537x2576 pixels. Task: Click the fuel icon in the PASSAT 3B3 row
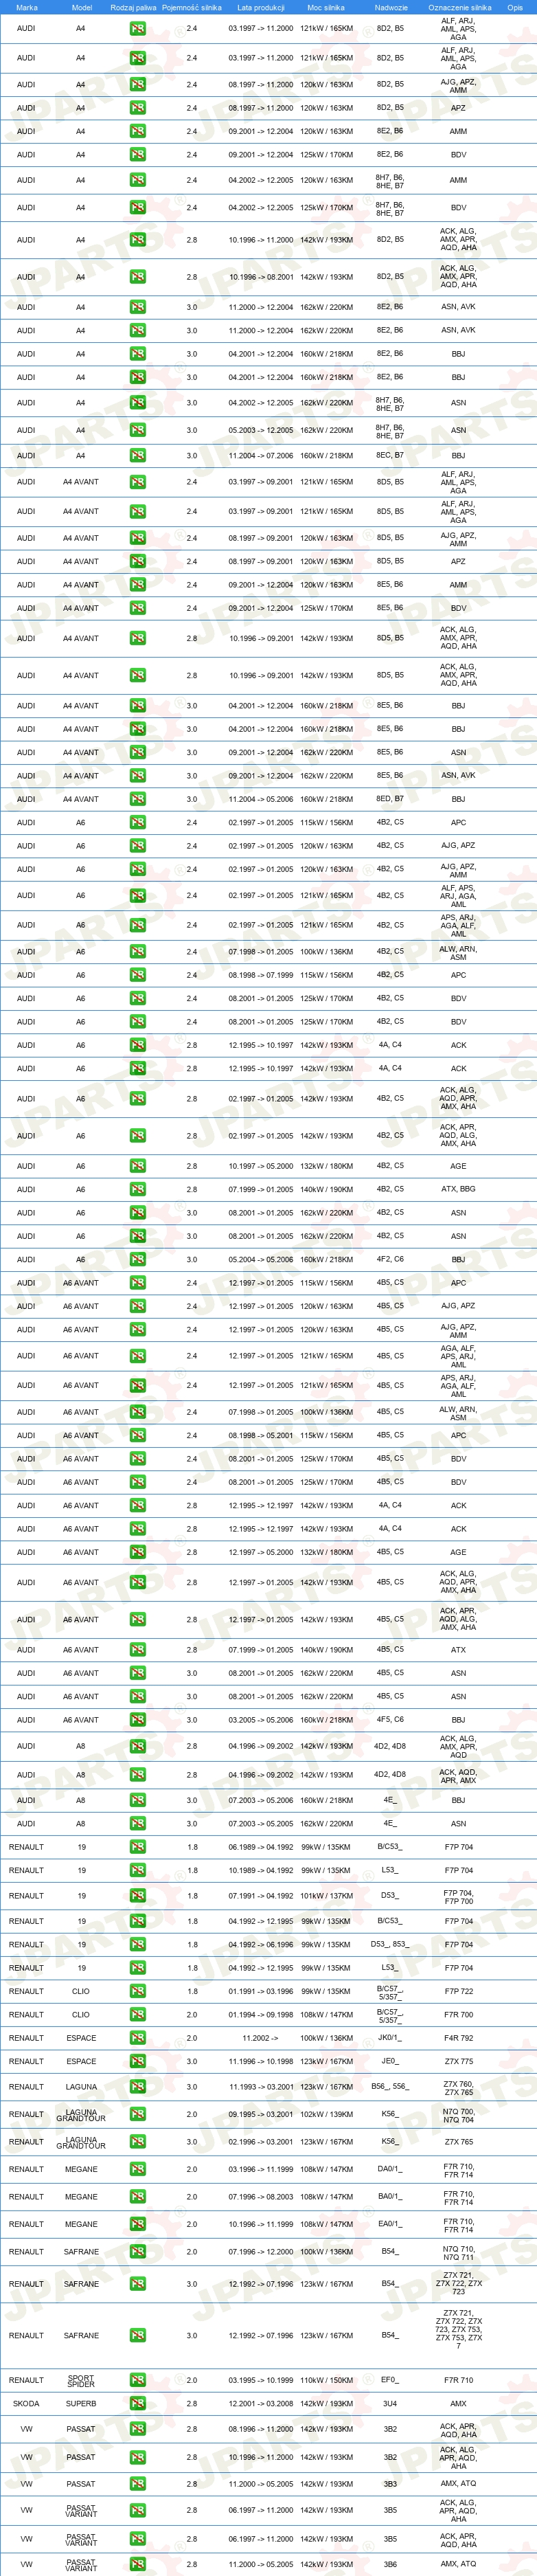coord(137,2484)
